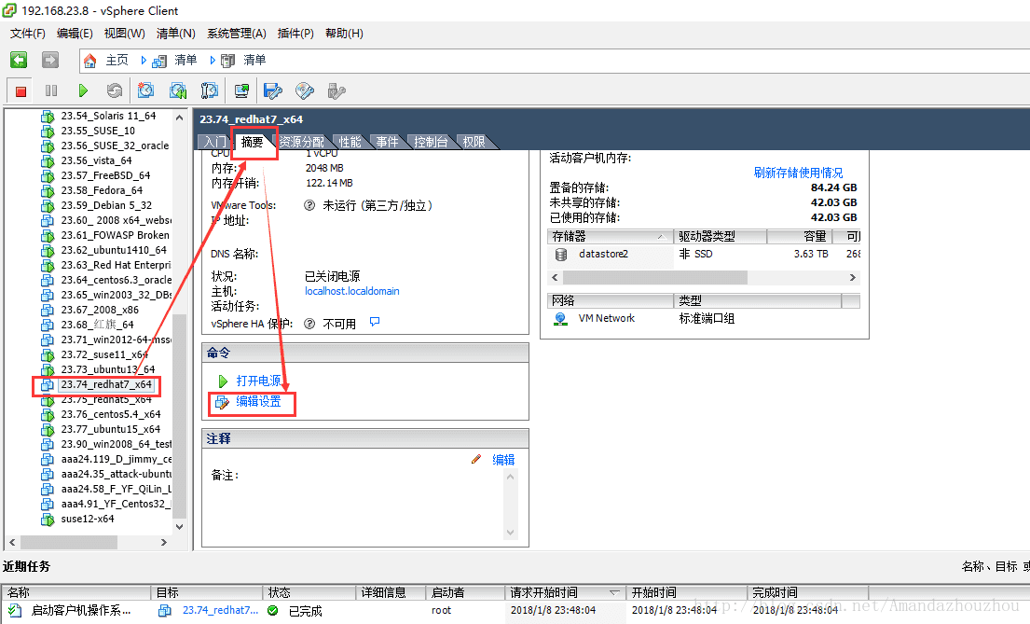Click the suspend pause toolbar icon
The image size is (1030, 624).
coord(51,90)
